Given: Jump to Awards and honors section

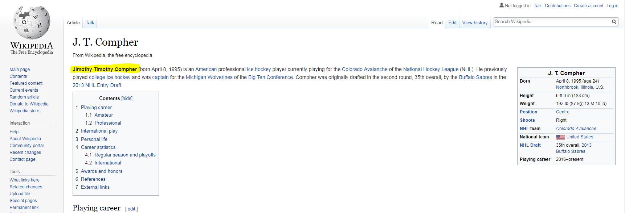Looking at the screenshot, I should (x=102, y=171).
